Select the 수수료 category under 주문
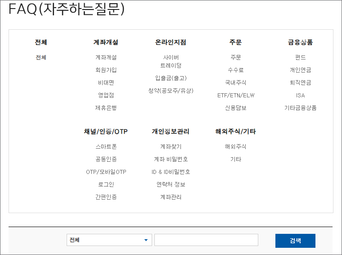The image size is (342, 255). point(235,70)
